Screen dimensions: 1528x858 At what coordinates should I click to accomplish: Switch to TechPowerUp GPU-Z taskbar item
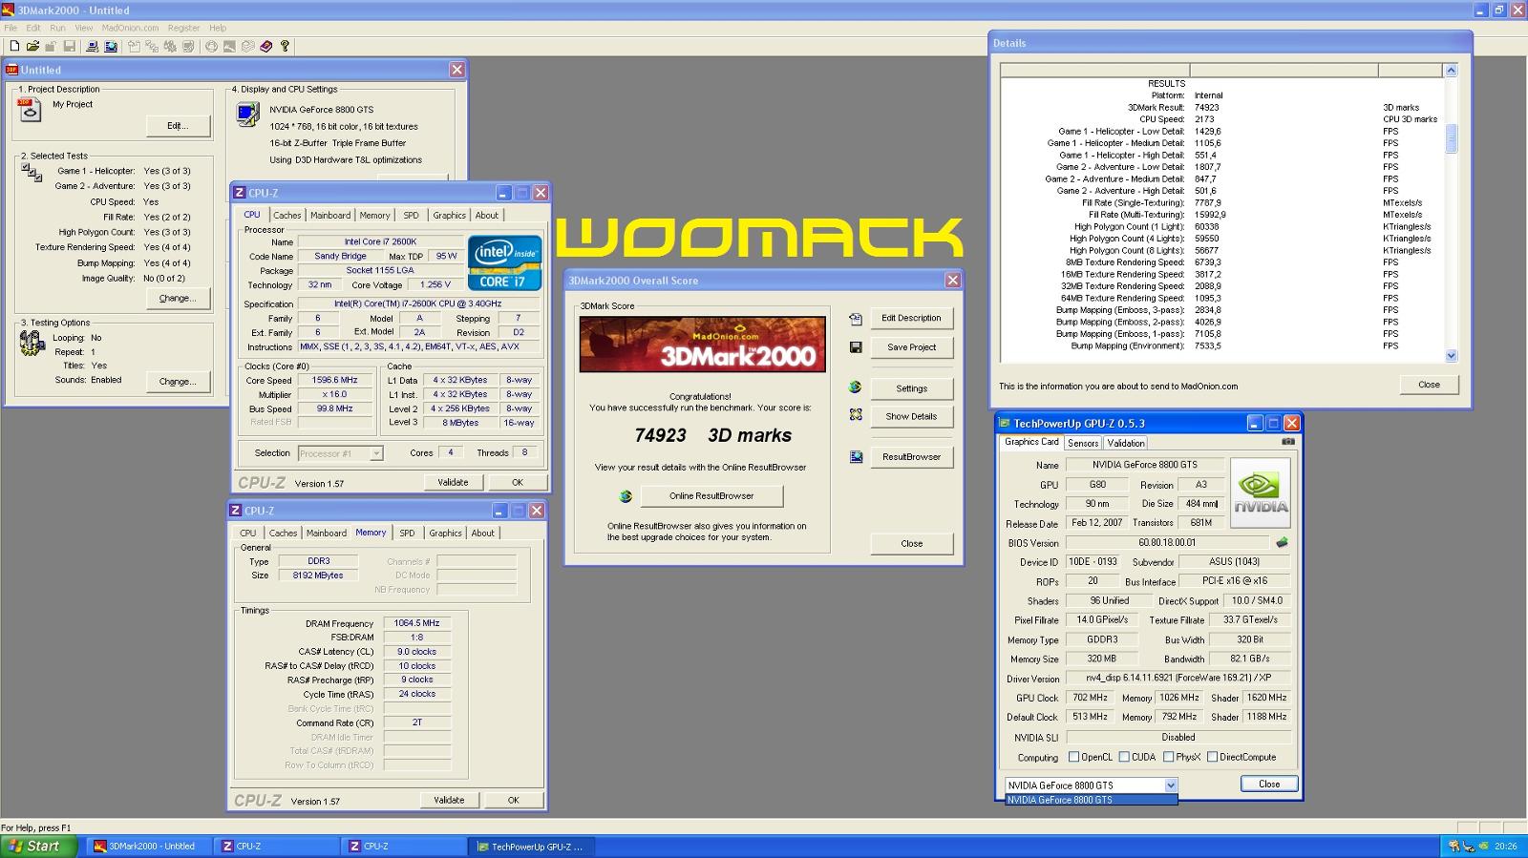pos(531,846)
